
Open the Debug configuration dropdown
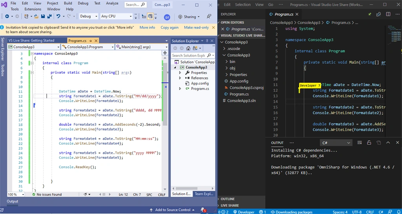89,16
